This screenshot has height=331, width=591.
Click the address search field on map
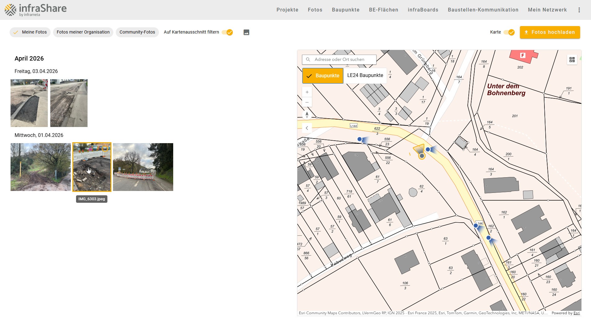coord(341,60)
